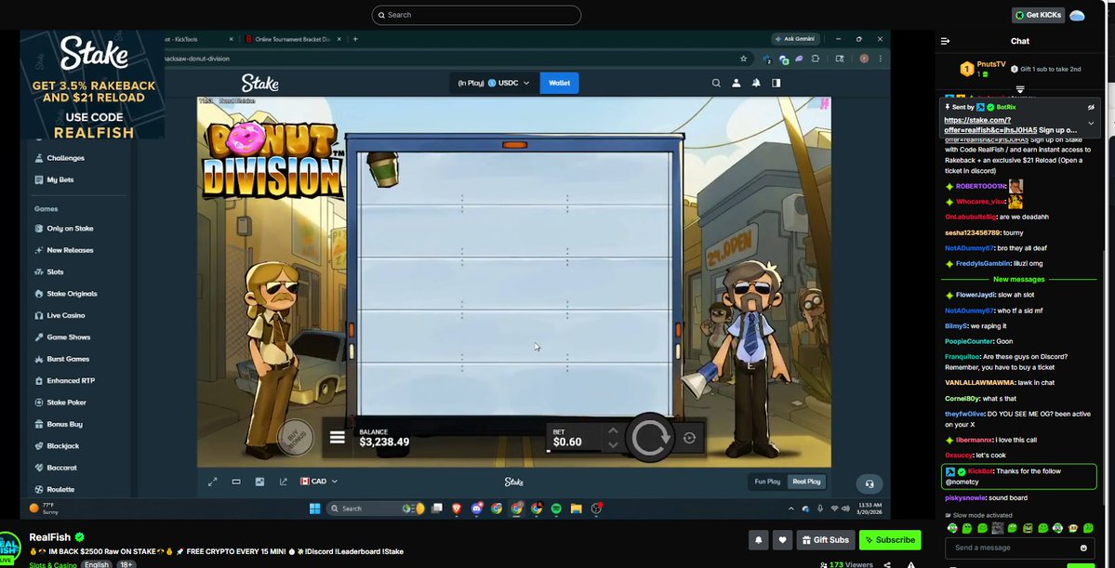Click the Gift Subs button
1115x568 pixels.
pos(826,540)
